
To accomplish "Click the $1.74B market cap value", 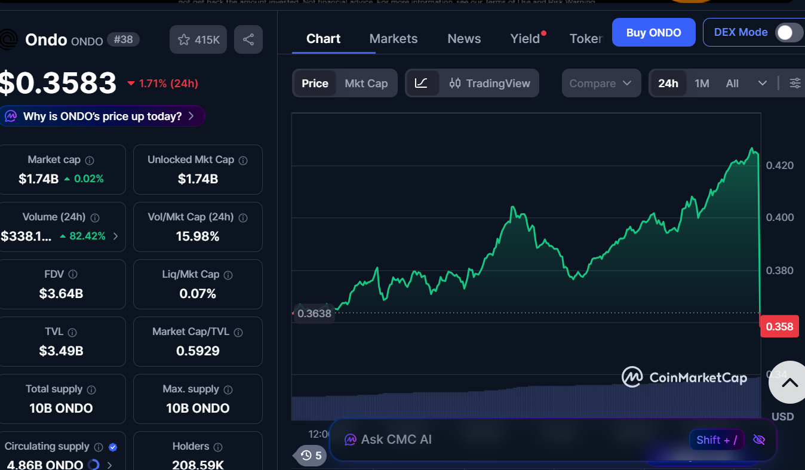I will pos(38,179).
